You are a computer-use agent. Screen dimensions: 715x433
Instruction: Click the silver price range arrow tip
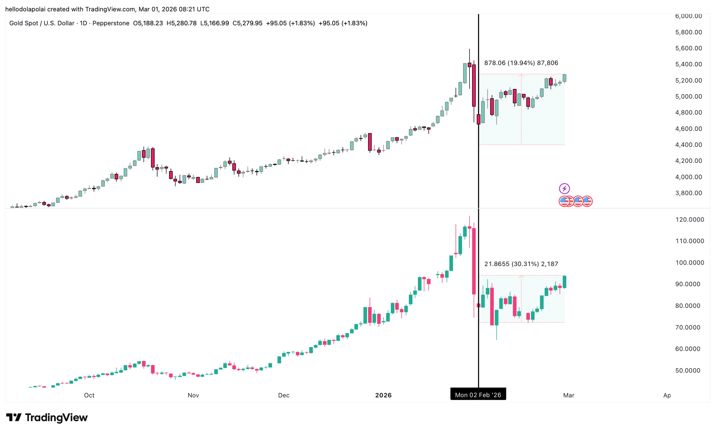coord(521,276)
